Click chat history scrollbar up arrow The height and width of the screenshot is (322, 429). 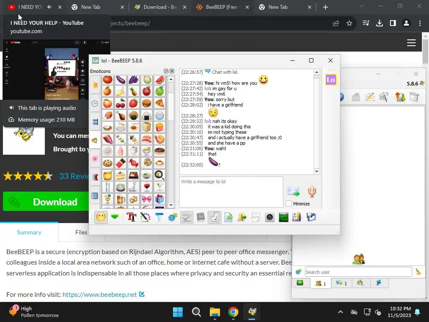point(317,72)
